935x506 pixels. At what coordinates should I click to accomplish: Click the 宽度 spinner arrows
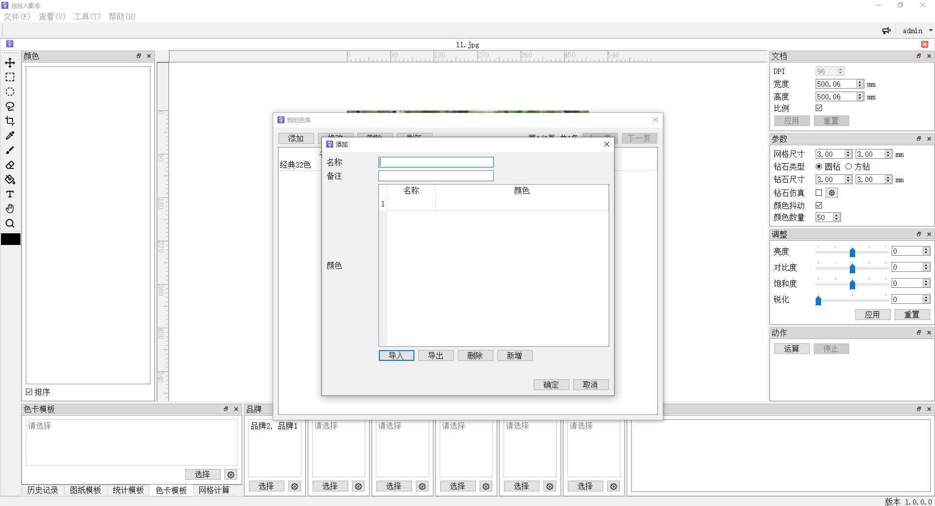coord(860,84)
